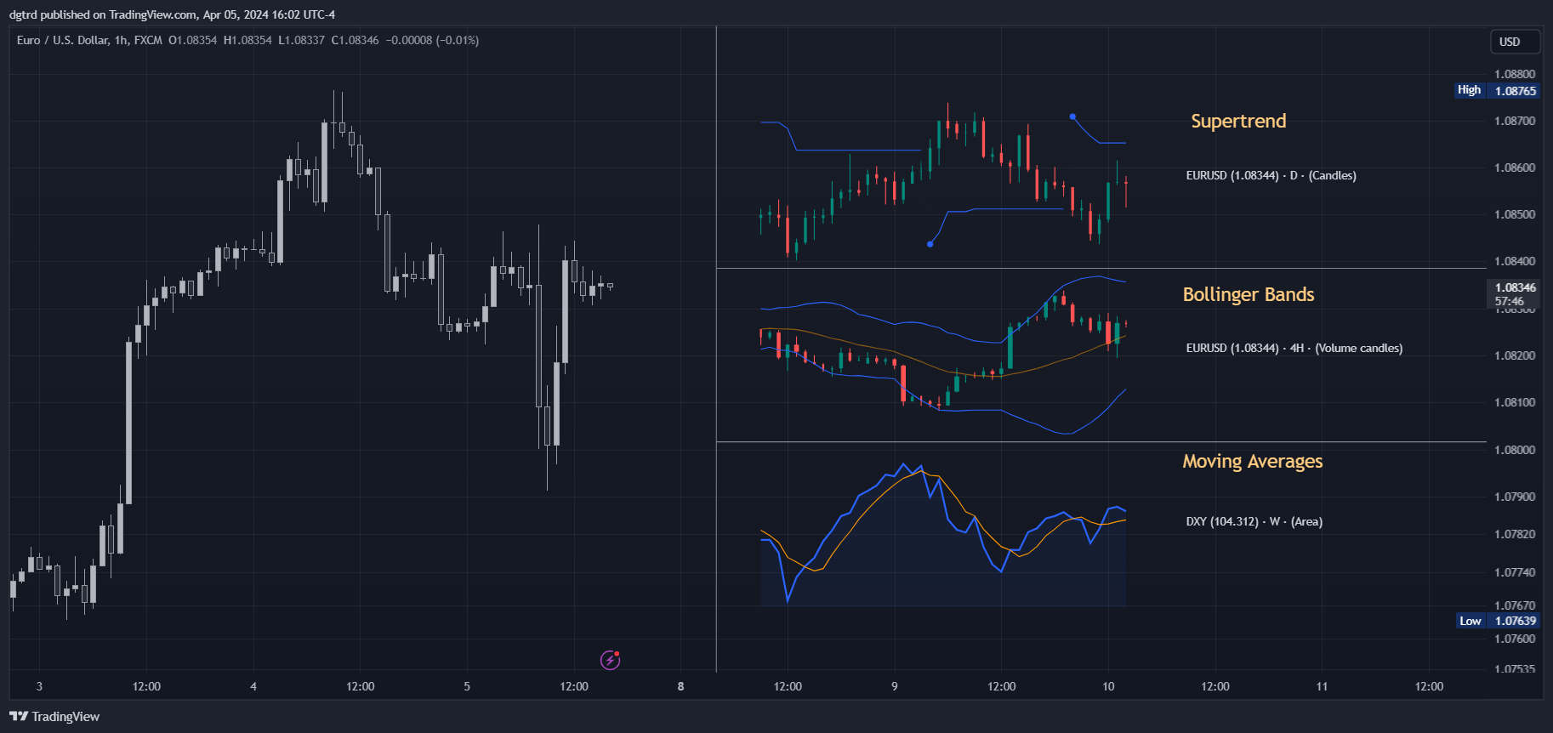
Task: Click the 1.07740 price axis label
Action: (x=1515, y=572)
